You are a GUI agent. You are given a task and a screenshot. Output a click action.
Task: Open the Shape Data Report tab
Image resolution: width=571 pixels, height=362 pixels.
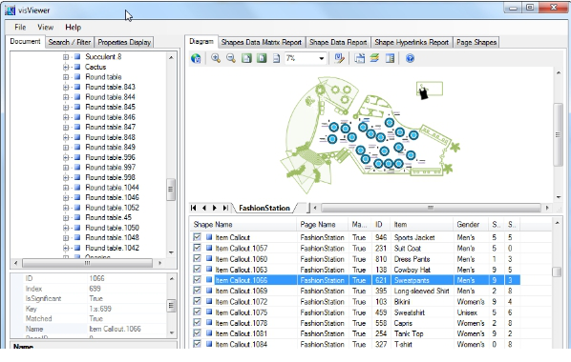[x=338, y=42]
